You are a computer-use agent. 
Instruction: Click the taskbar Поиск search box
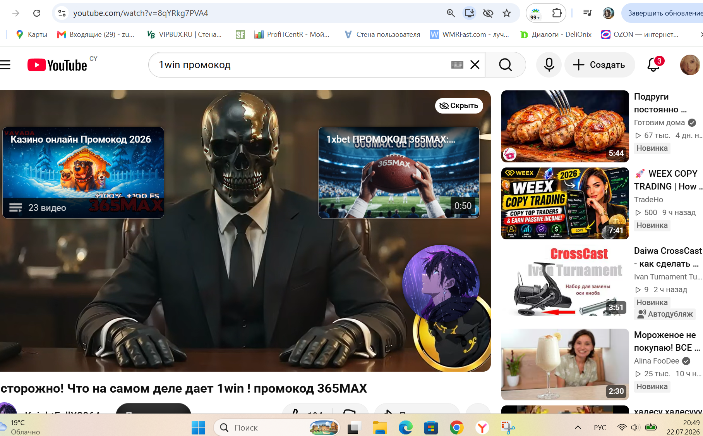(x=277, y=428)
